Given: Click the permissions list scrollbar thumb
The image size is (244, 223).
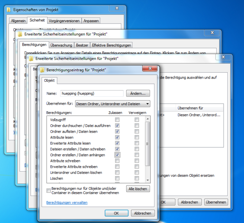Looking at the screenshot, I should (x=148, y=144).
